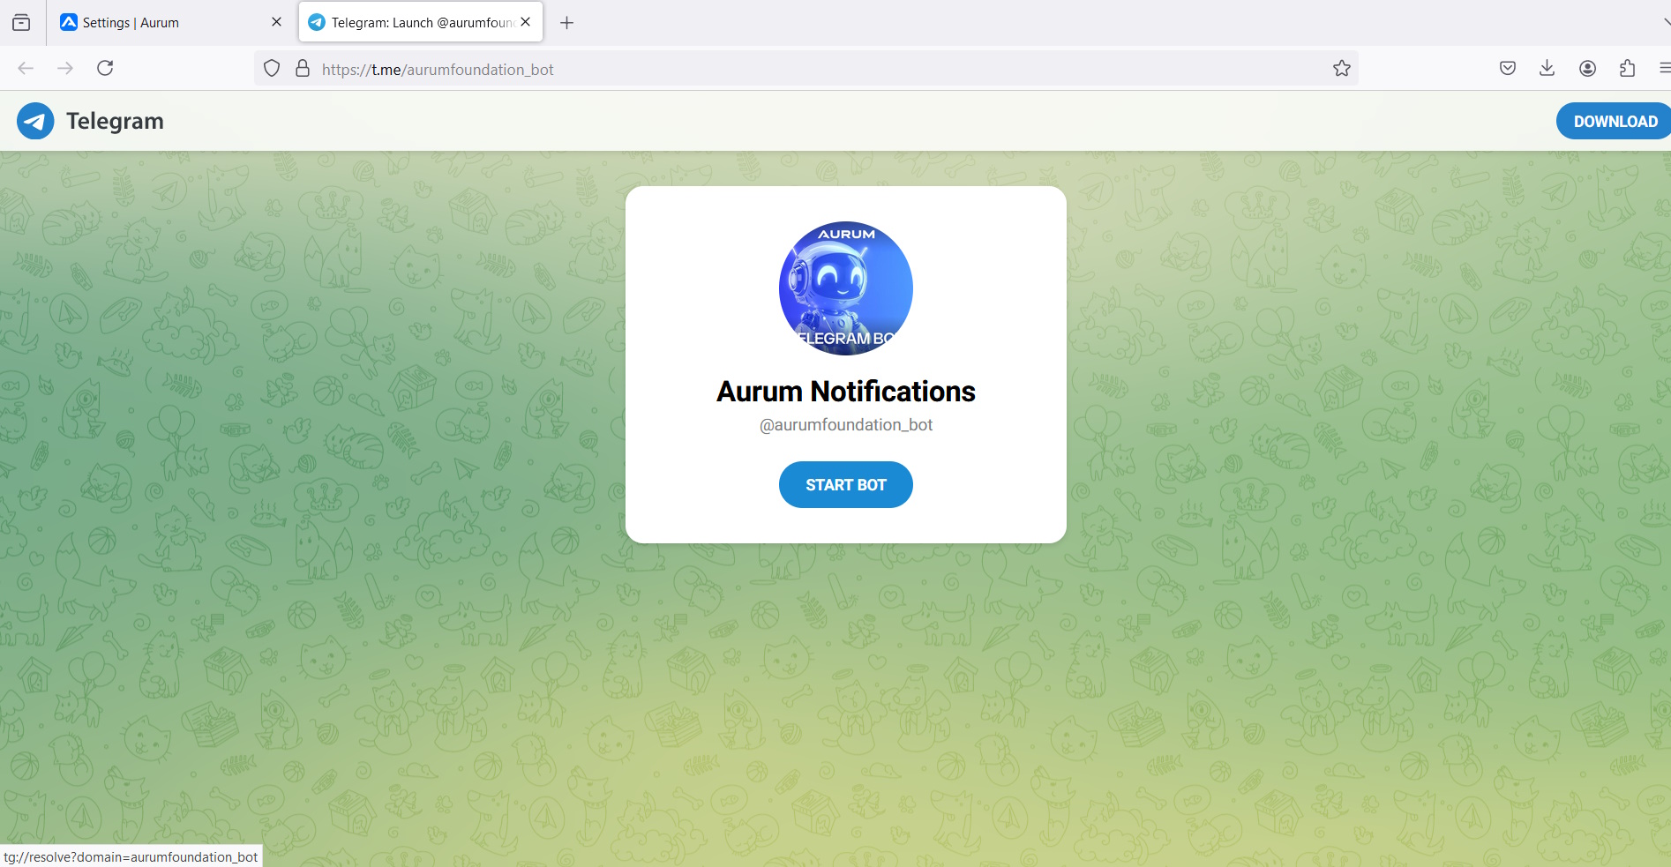This screenshot has width=1671, height=867.
Task: Click the Aurum robot avatar image
Action: [845, 288]
